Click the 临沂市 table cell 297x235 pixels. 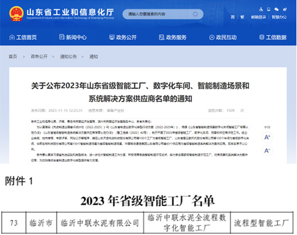point(41,223)
